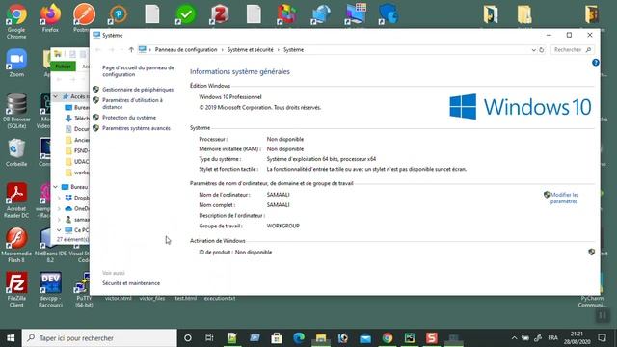
Task: Open Task View on taskbar
Action: (x=209, y=338)
